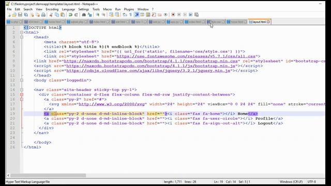Screen dimensions: 331x186
Task: Collapse the div container fold on line 15
Action: click(22, 95)
